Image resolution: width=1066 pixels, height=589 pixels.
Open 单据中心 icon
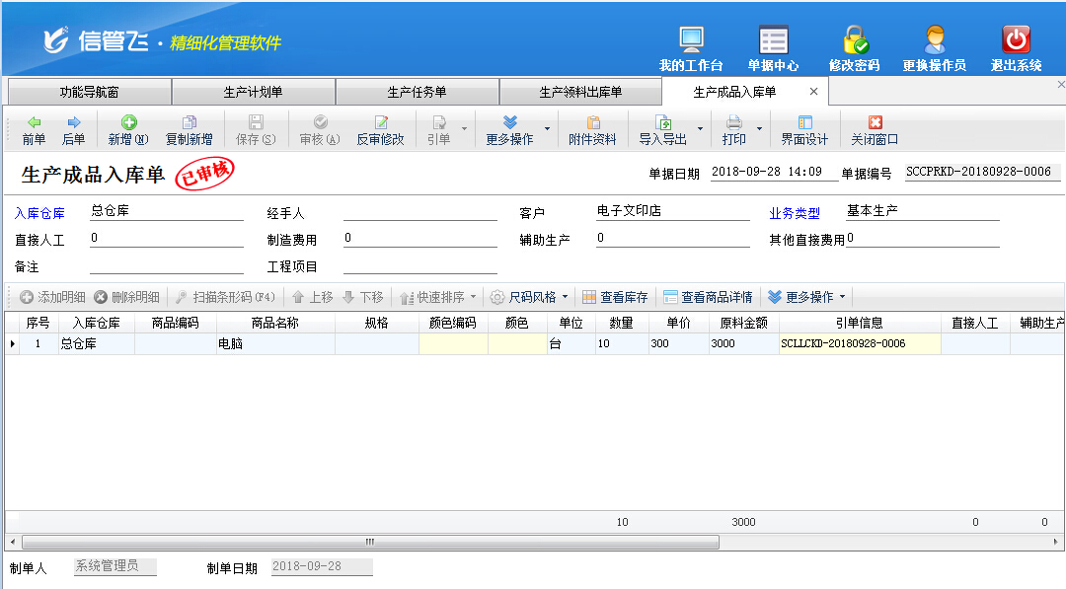[x=773, y=40]
